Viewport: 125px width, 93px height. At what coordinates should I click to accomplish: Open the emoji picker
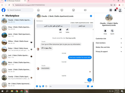click(88, 86)
